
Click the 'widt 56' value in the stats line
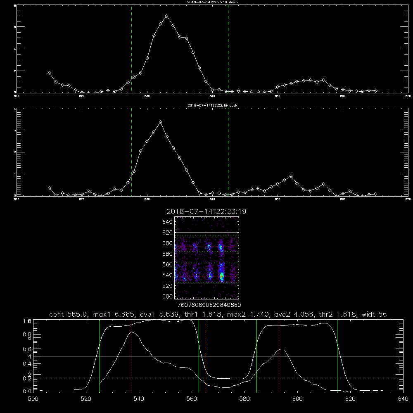tap(374, 314)
